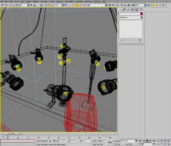Image resolution: width=171 pixels, height=146 pixels.
Task: Open the MAXScript menu
Action: 97,2
